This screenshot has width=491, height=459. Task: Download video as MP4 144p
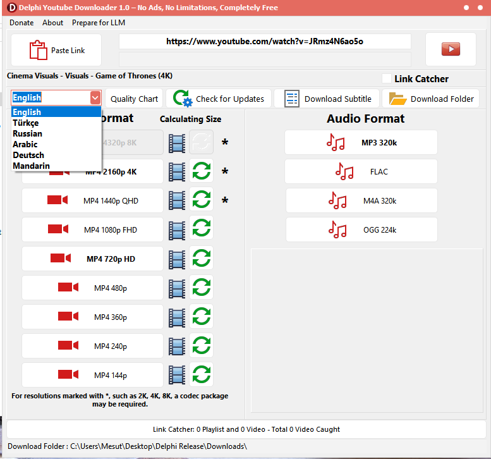92,375
